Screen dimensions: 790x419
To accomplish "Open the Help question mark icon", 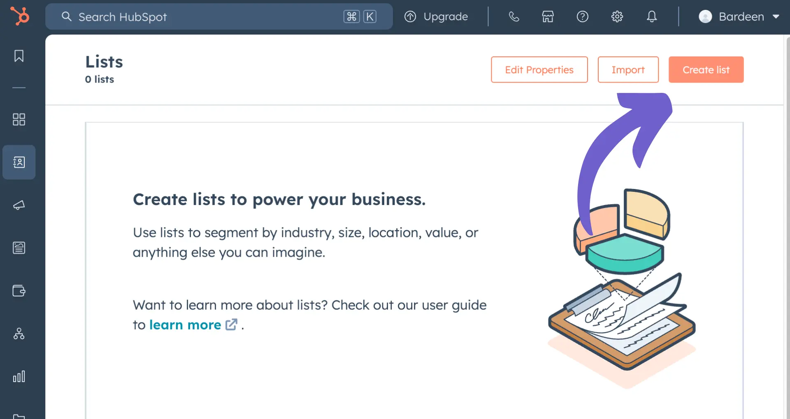I will pyautogui.click(x=583, y=16).
